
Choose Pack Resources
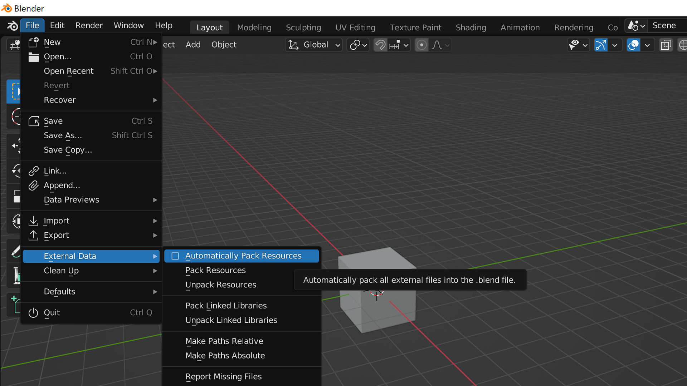coord(242,271)
